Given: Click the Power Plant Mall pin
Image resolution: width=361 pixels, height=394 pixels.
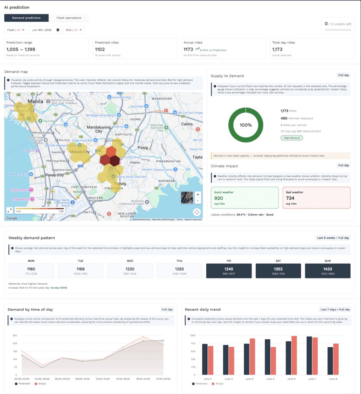Looking at the screenshot, I should 95,140.
